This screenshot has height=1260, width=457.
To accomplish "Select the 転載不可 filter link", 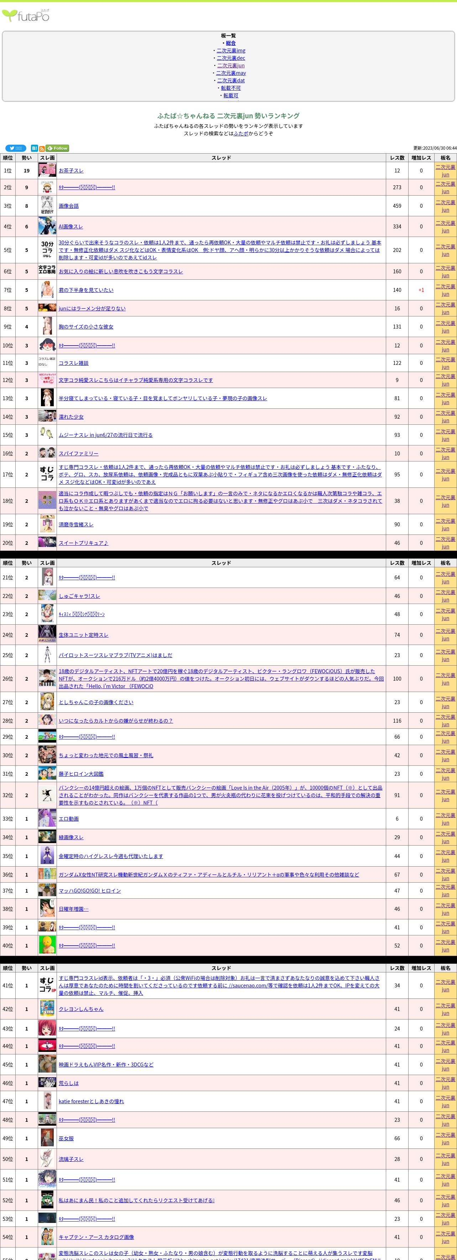I will (231, 88).
